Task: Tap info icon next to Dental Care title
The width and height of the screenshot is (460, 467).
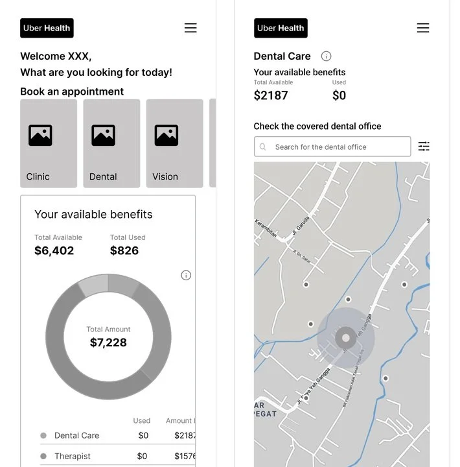Action: [326, 56]
